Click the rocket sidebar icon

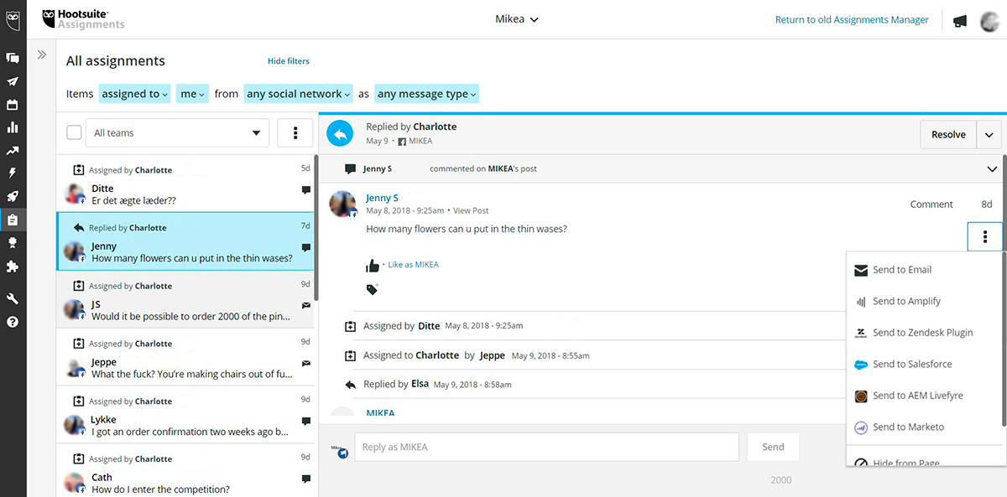[x=13, y=197]
